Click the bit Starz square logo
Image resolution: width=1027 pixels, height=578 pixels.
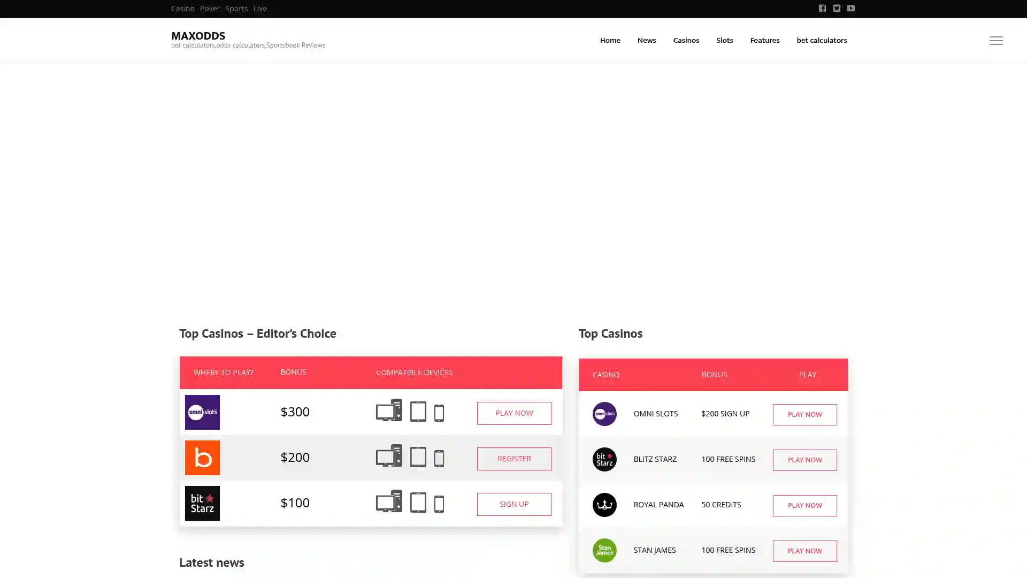point(202,503)
